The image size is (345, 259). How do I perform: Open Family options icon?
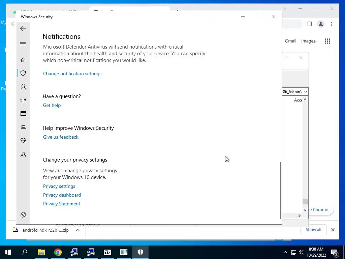[23, 154]
